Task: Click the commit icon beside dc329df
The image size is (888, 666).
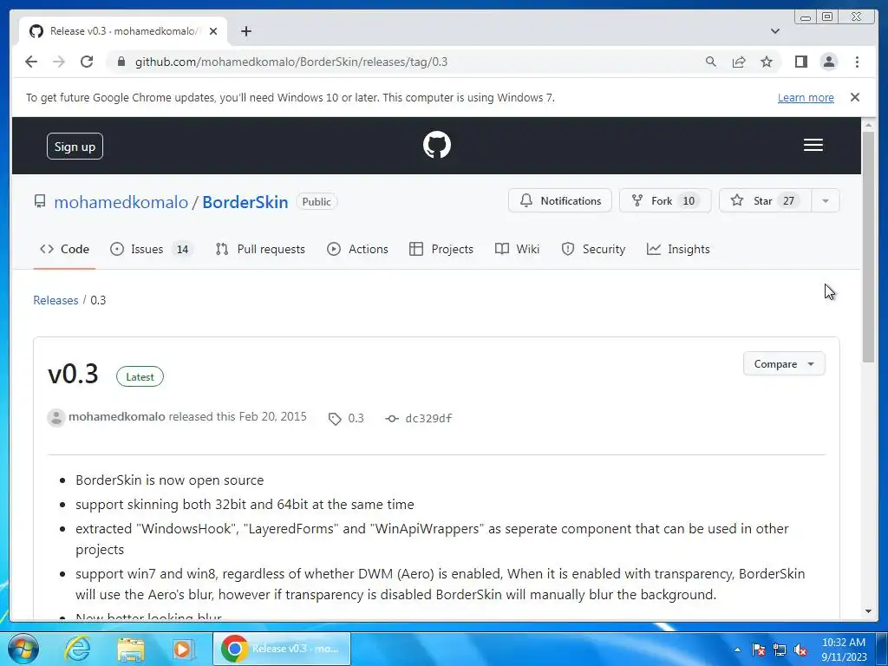Action: (391, 419)
